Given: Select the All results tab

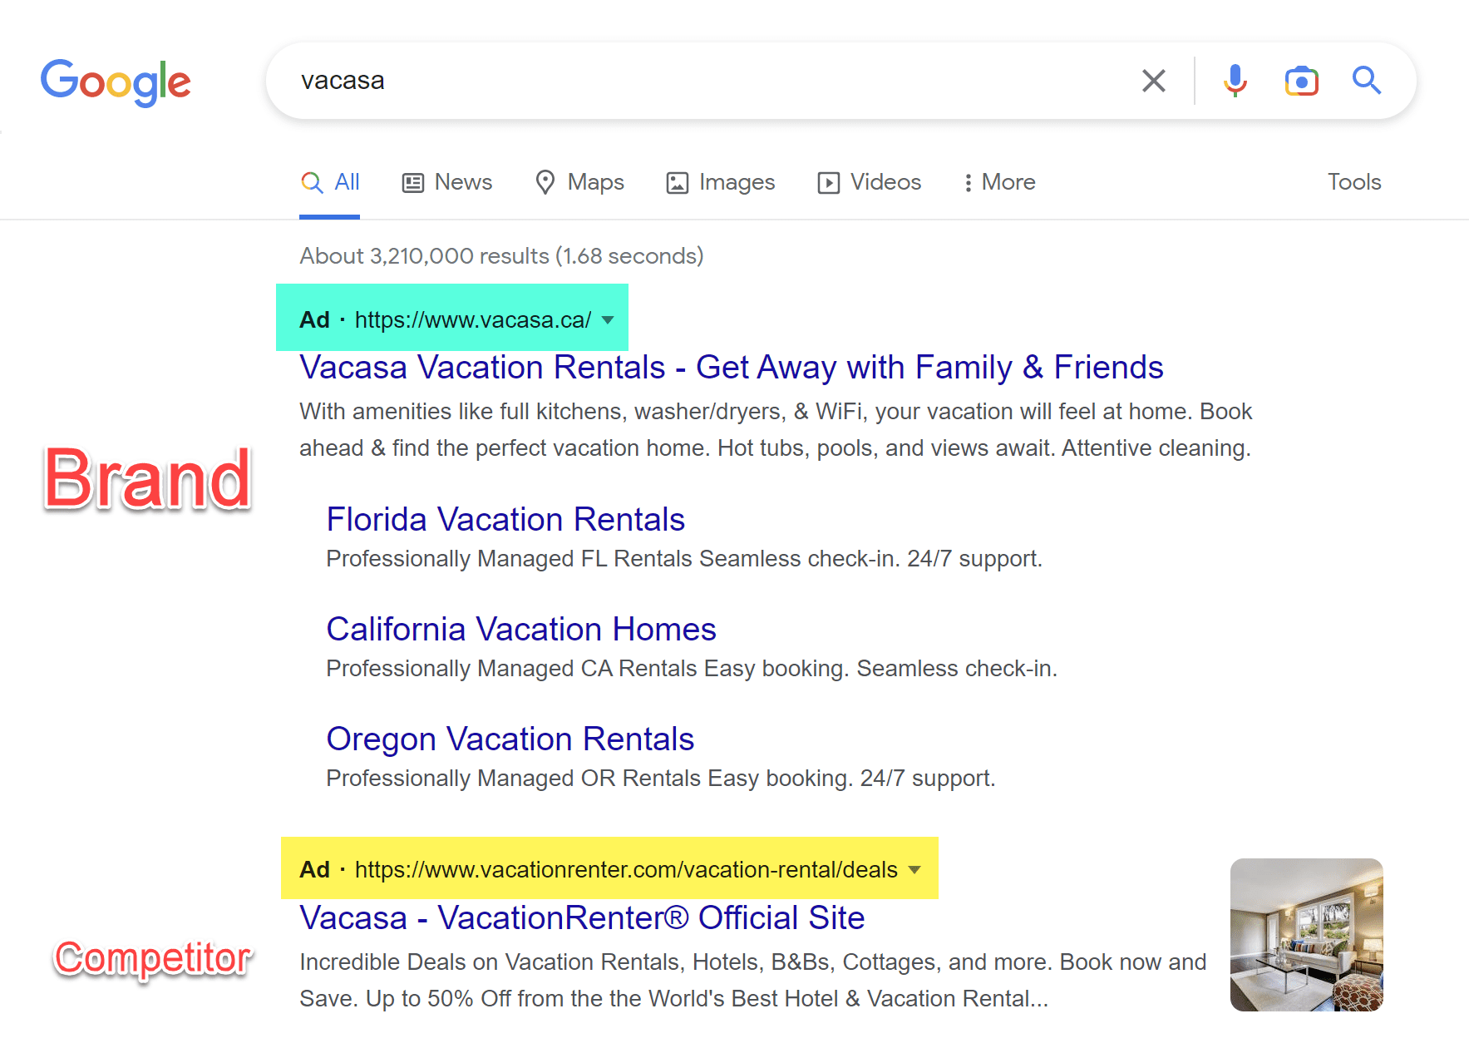Looking at the screenshot, I should point(330,182).
